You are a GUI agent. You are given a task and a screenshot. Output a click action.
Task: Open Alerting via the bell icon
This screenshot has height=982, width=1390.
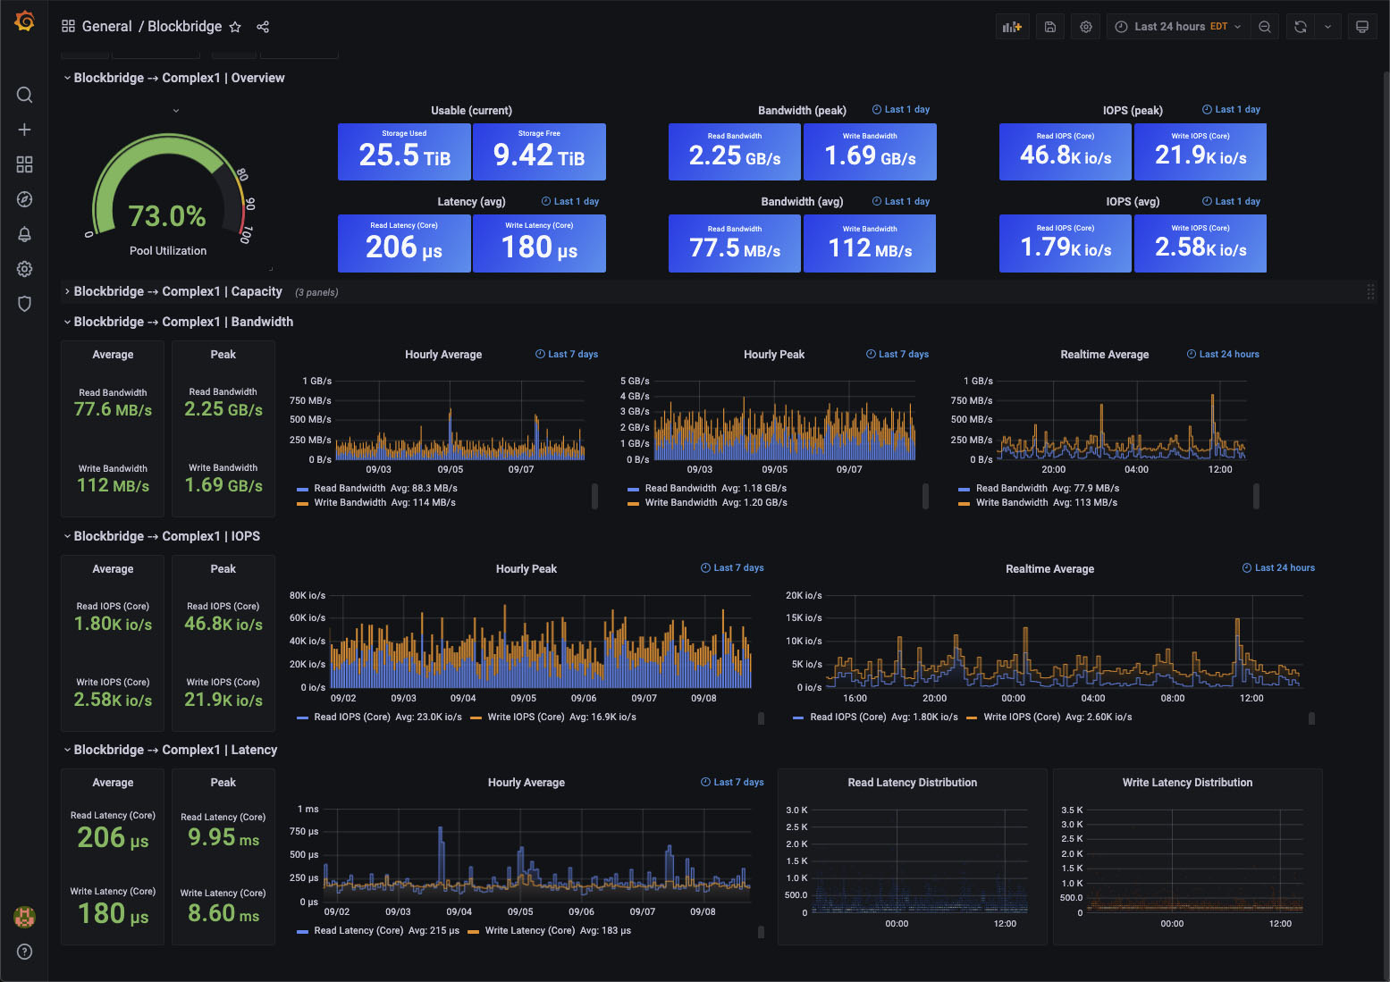24,234
